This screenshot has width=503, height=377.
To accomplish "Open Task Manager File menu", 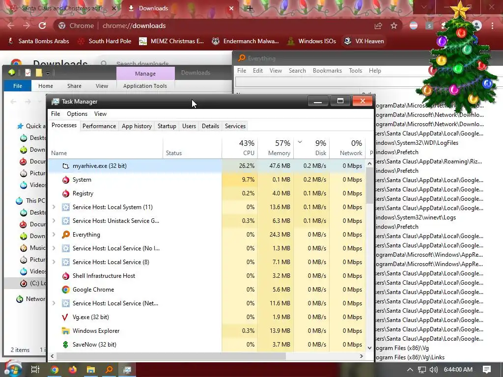I will (x=56, y=114).
